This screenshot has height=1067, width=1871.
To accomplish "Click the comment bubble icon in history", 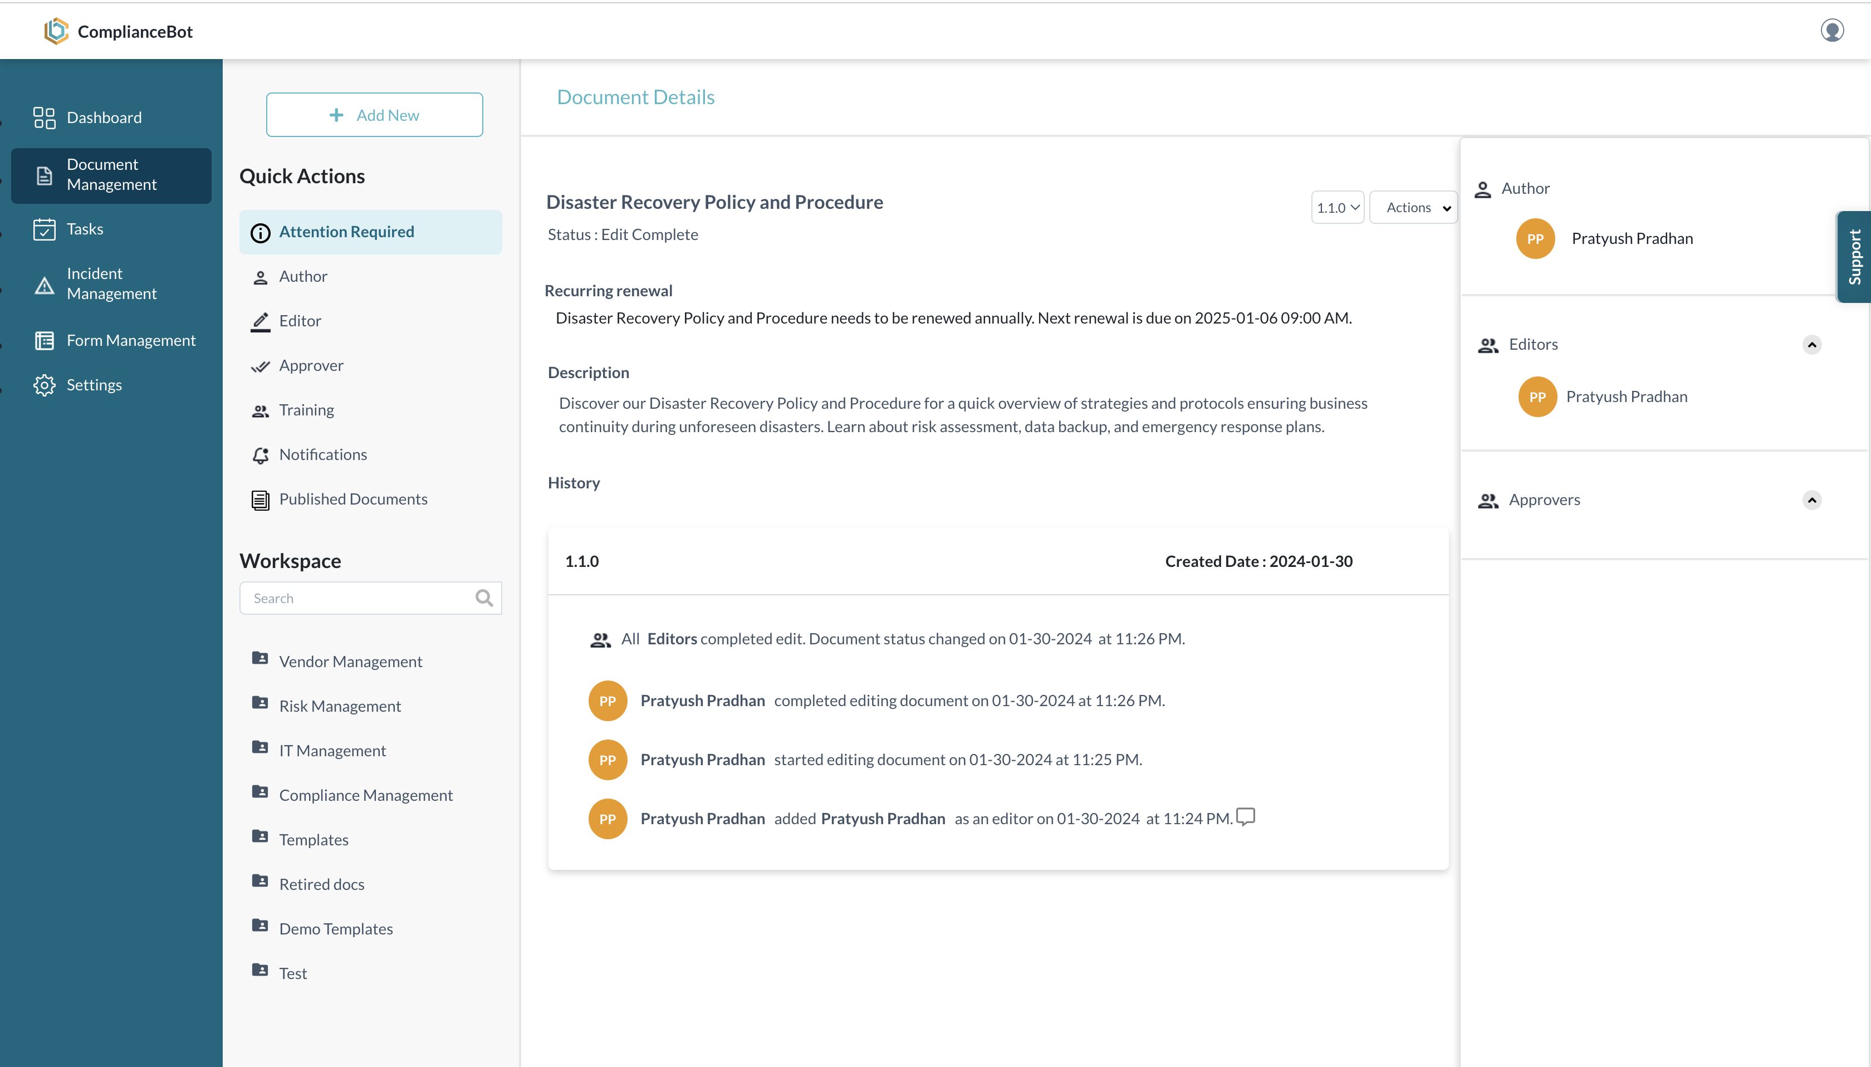I will click(x=1245, y=816).
